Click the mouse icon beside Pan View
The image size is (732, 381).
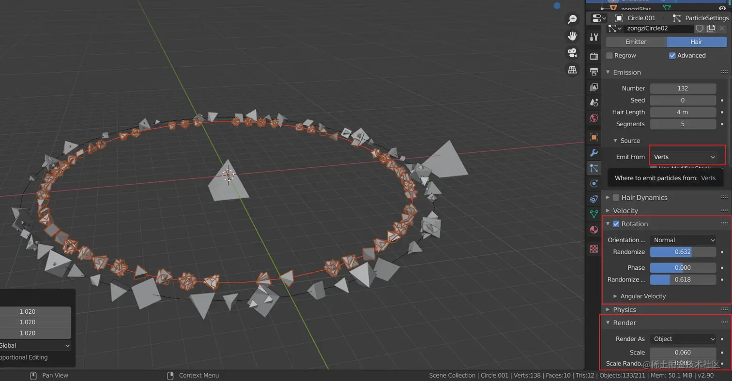(x=33, y=376)
